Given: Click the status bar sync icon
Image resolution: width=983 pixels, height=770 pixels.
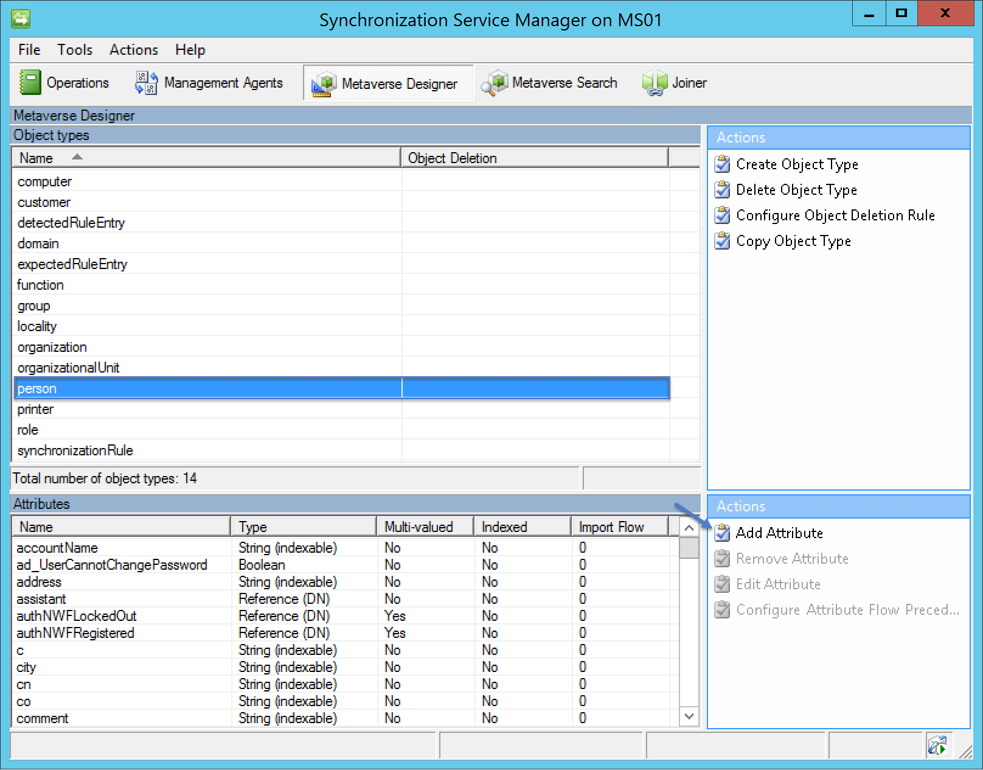Looking at the screenshot, I should (x=937, y=745).
